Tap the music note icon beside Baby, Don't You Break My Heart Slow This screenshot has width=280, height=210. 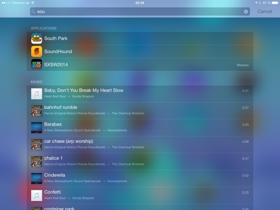tap(37, 94)
